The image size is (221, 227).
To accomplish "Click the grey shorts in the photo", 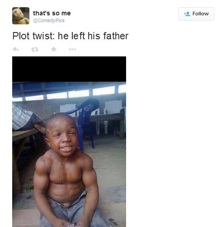I will (71, 211).
